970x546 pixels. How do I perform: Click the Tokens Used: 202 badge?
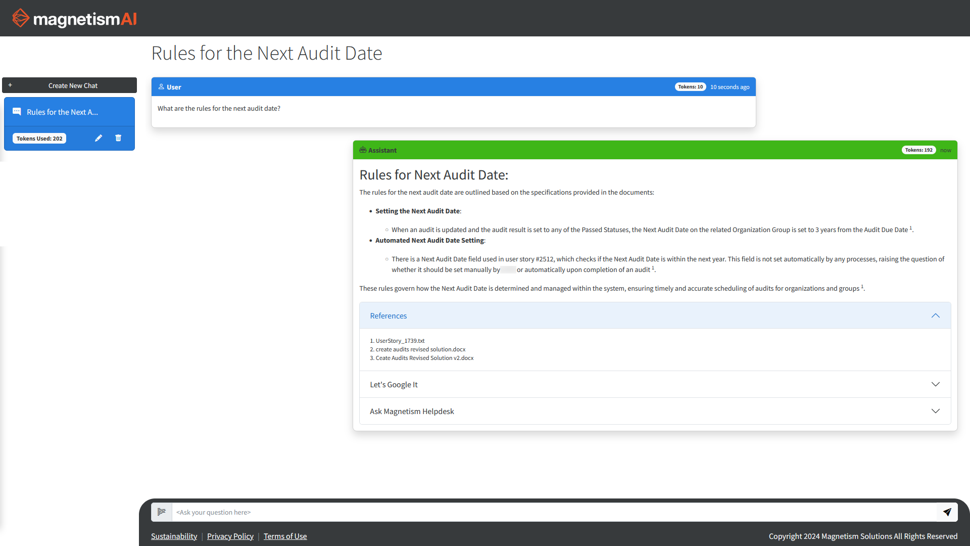(39, 139)
